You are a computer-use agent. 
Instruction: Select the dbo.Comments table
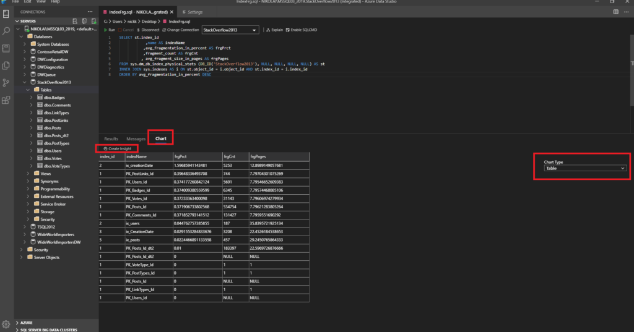(57, 105)
